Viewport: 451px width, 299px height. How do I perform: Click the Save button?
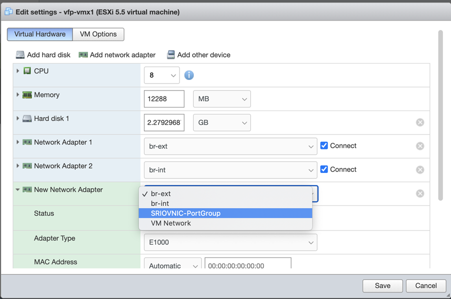tap(382, 285)
